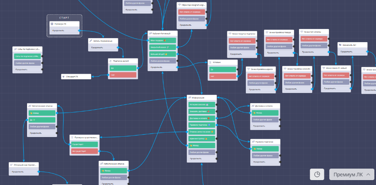Select 'Не существует' red option

pyautogui.click(x=84, y=151)
